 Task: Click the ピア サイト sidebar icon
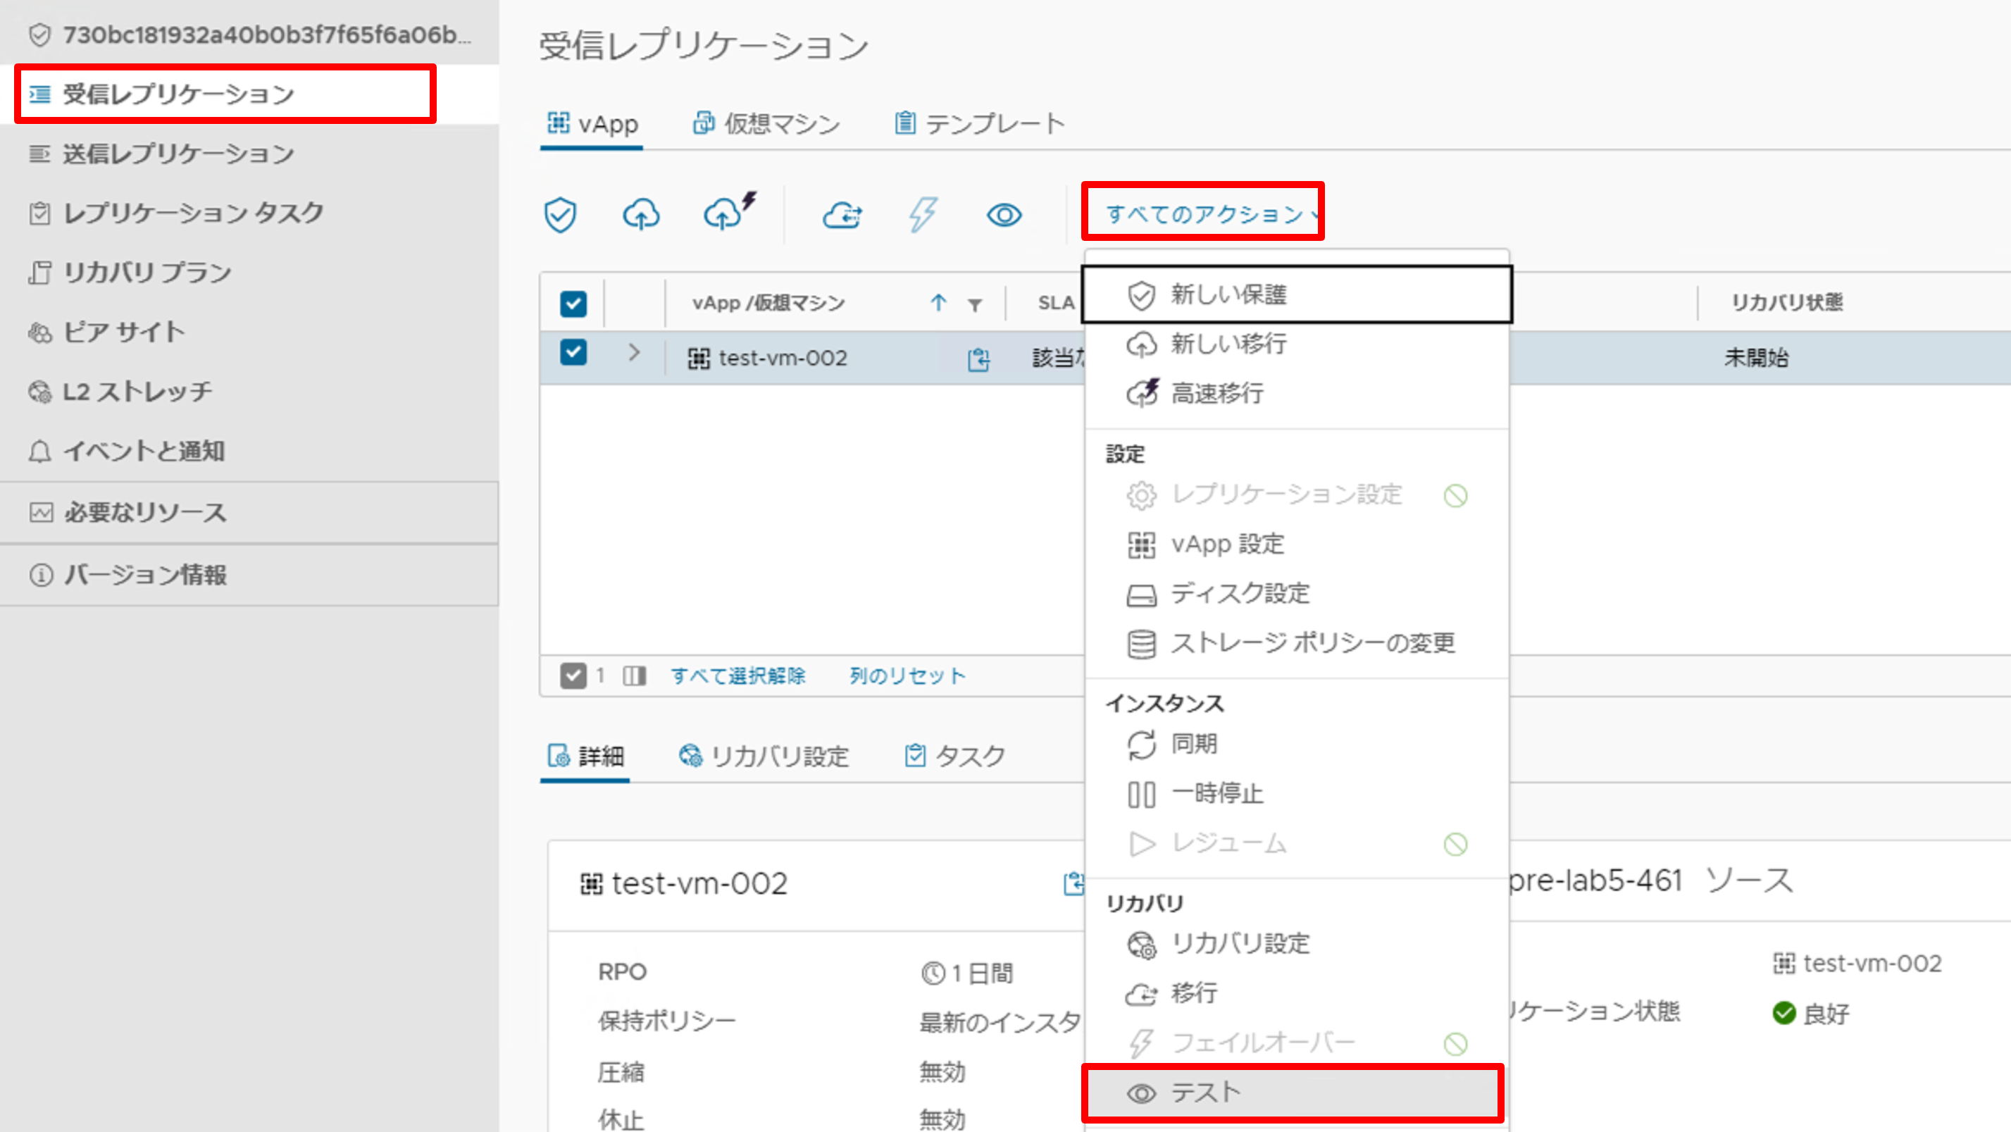coord(41,332)
